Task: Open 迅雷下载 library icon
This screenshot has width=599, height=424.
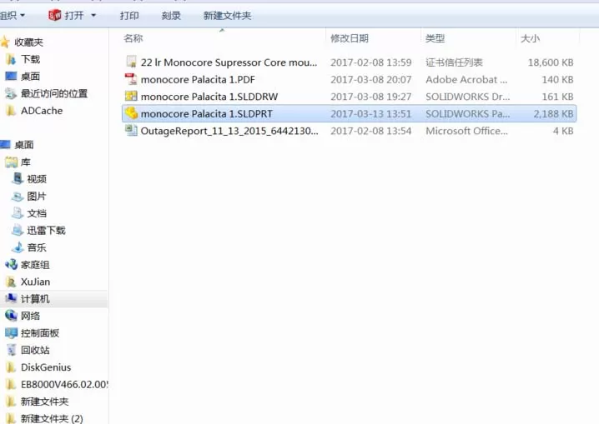Action: (x=18, y=230)
